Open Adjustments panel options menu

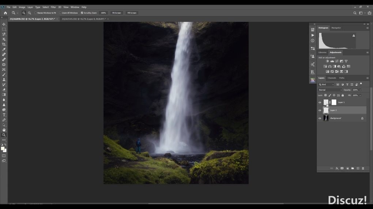(x=368, y=53)
